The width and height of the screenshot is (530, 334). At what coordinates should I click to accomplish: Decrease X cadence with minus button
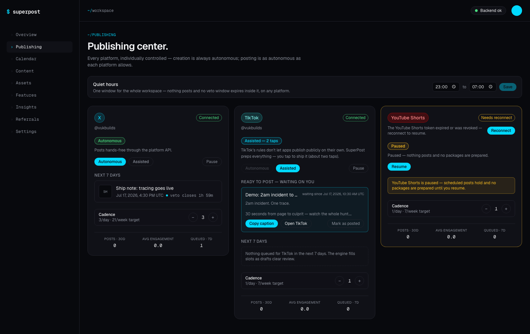pos(193,217)
